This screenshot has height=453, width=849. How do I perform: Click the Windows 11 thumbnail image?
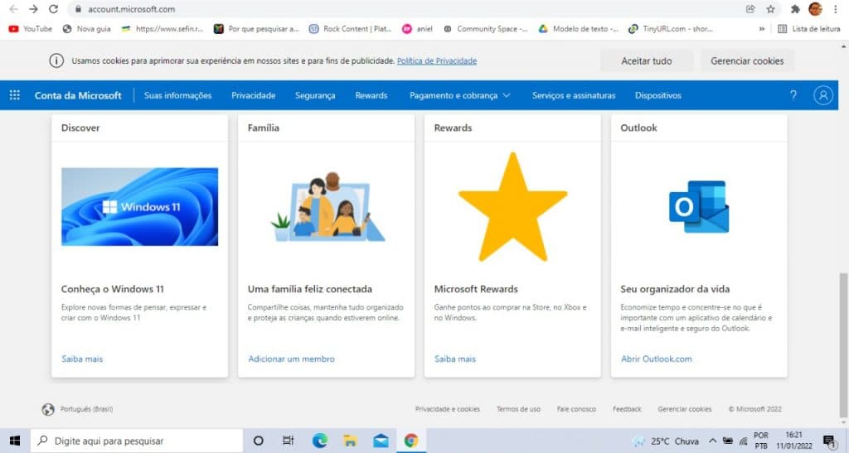coord(139,206)
